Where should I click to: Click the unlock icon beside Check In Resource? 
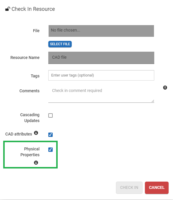8,9
